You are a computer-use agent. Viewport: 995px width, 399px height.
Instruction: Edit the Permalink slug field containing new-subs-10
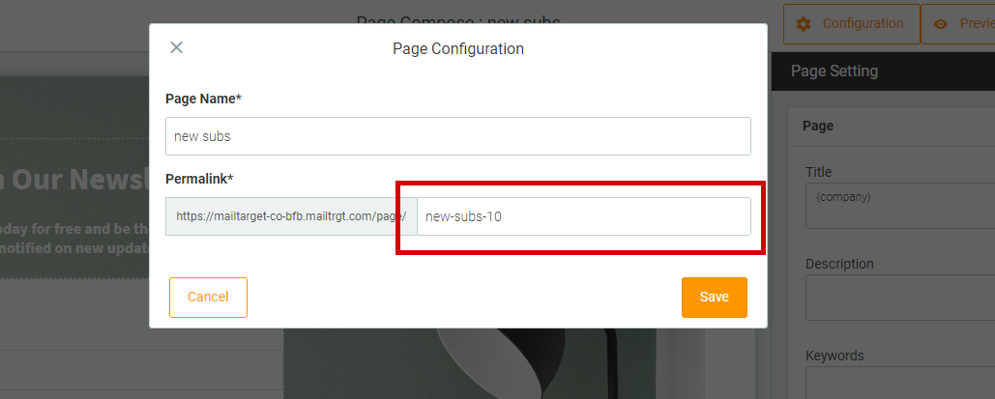pyautogui.click(x=584, y=216)
